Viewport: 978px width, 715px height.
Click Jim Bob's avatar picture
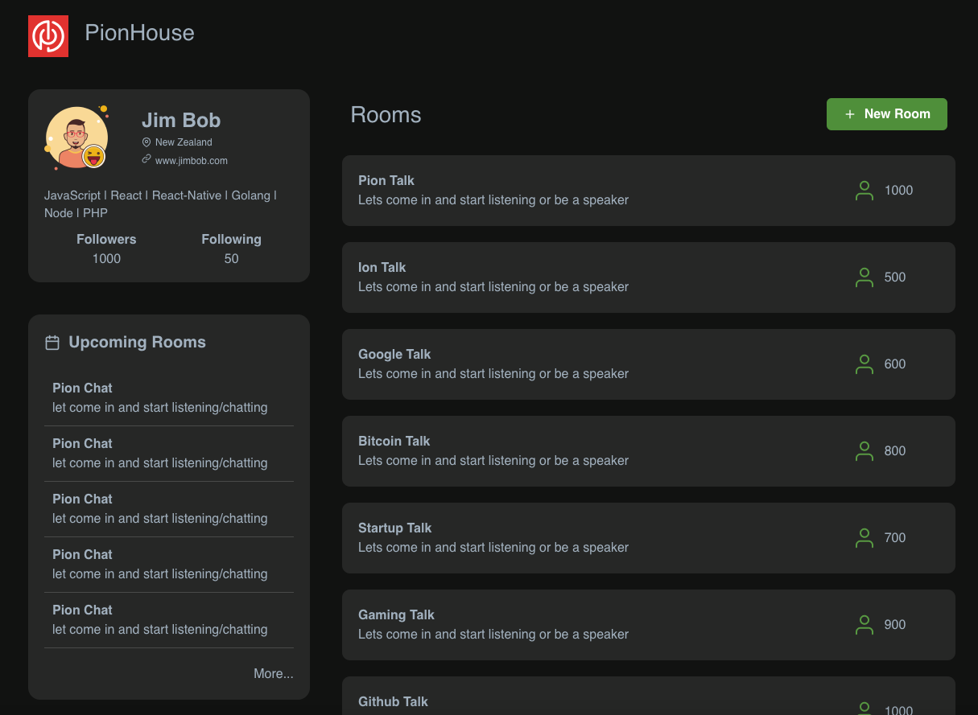[76, 137]
